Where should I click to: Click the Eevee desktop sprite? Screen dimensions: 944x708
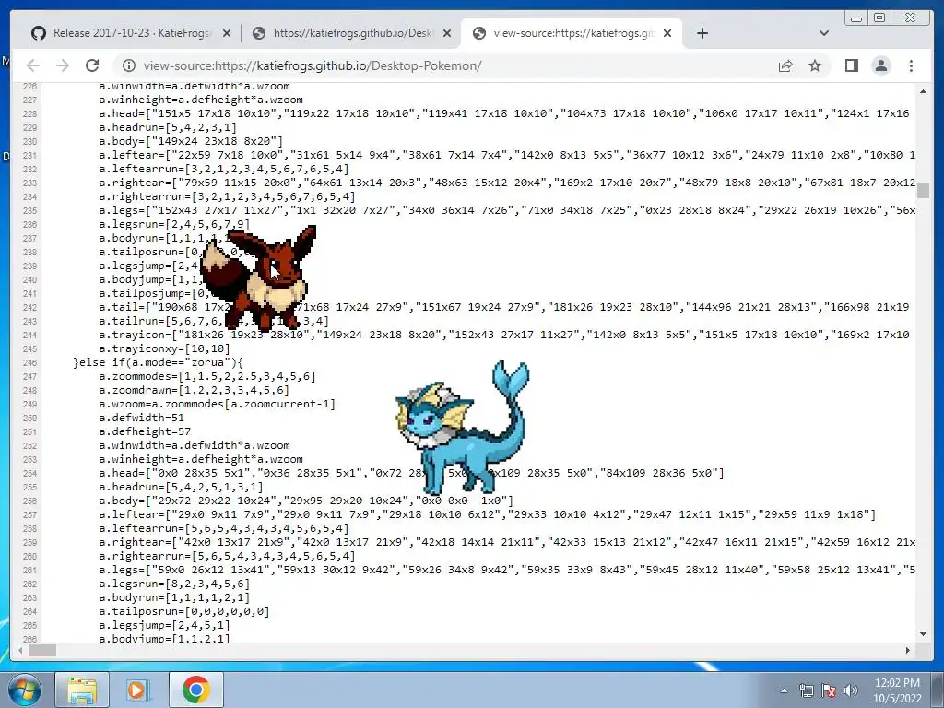(x=259, y=277)
